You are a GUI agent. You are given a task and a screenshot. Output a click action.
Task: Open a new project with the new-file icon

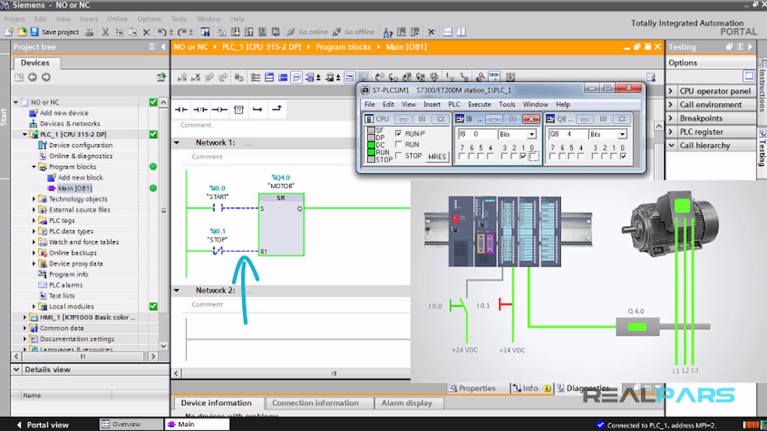10,32
